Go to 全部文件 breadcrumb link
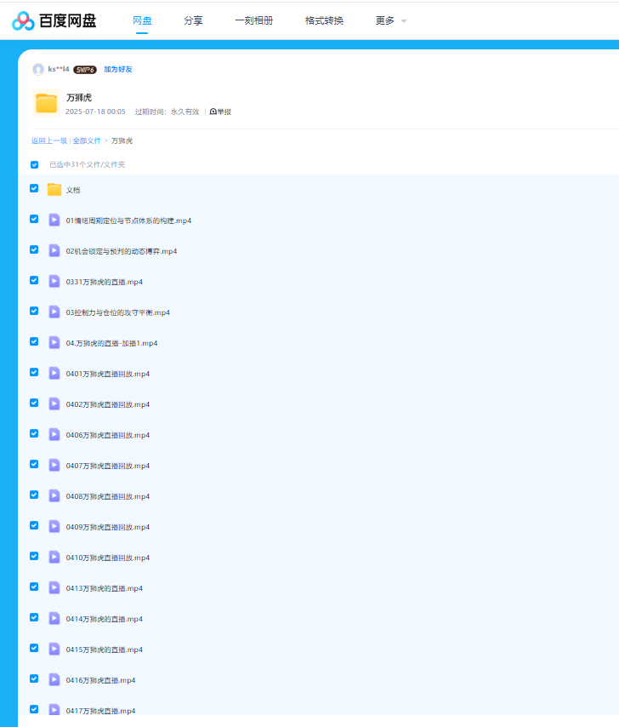 point(87,140)
